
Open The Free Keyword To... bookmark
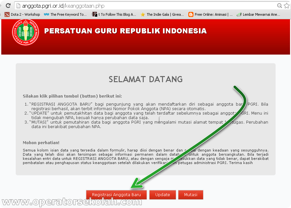pyautogui.click(x=65, y=14)
